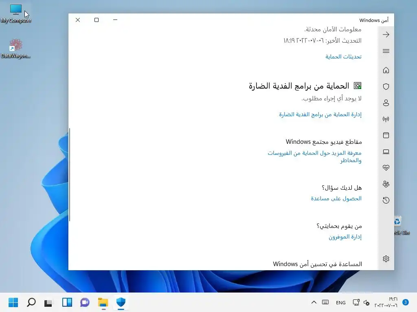Screen dimensions: 417x312
Task: Click the ransomware protection heading icon
Action: tap(358, 86)
